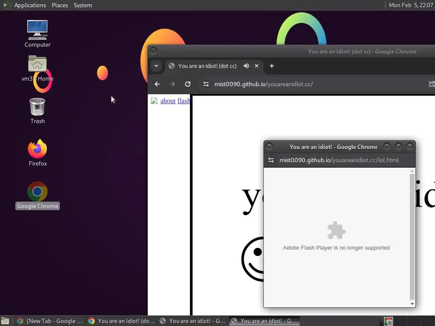Image resolution: width=435 pixels, height=326 pixels.
Task: Switch to 'You are an Idiot! (do...' taskbar window
Action: 121,321
